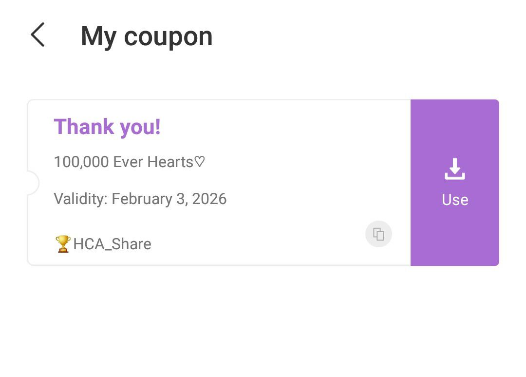Click the word "My" in the header
Image resolution: width=526 pixels, height=377 pixels.
[99, 36]
